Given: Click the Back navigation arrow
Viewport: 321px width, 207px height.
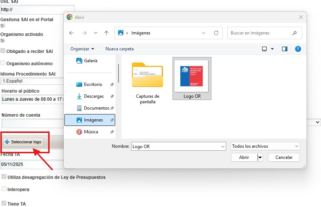Looking at the screenshot, I should point(71,33).
